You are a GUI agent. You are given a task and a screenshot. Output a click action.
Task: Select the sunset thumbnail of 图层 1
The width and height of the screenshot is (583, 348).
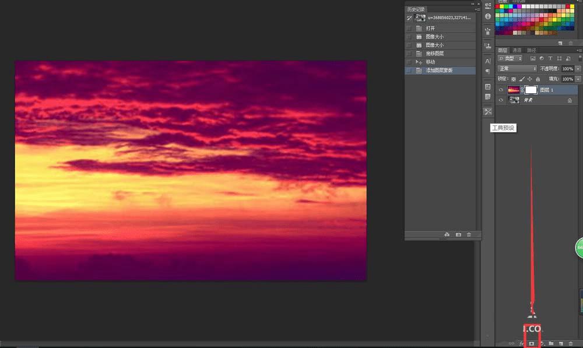click(514, 90)
